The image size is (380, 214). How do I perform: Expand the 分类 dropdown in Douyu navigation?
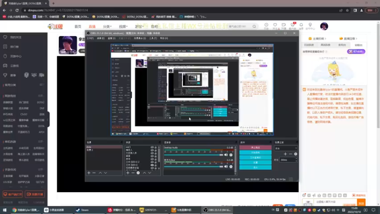point(107,27)
